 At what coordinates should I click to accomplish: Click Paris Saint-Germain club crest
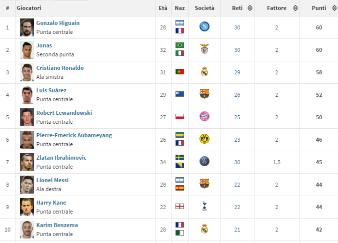click(x=204, y=162)
